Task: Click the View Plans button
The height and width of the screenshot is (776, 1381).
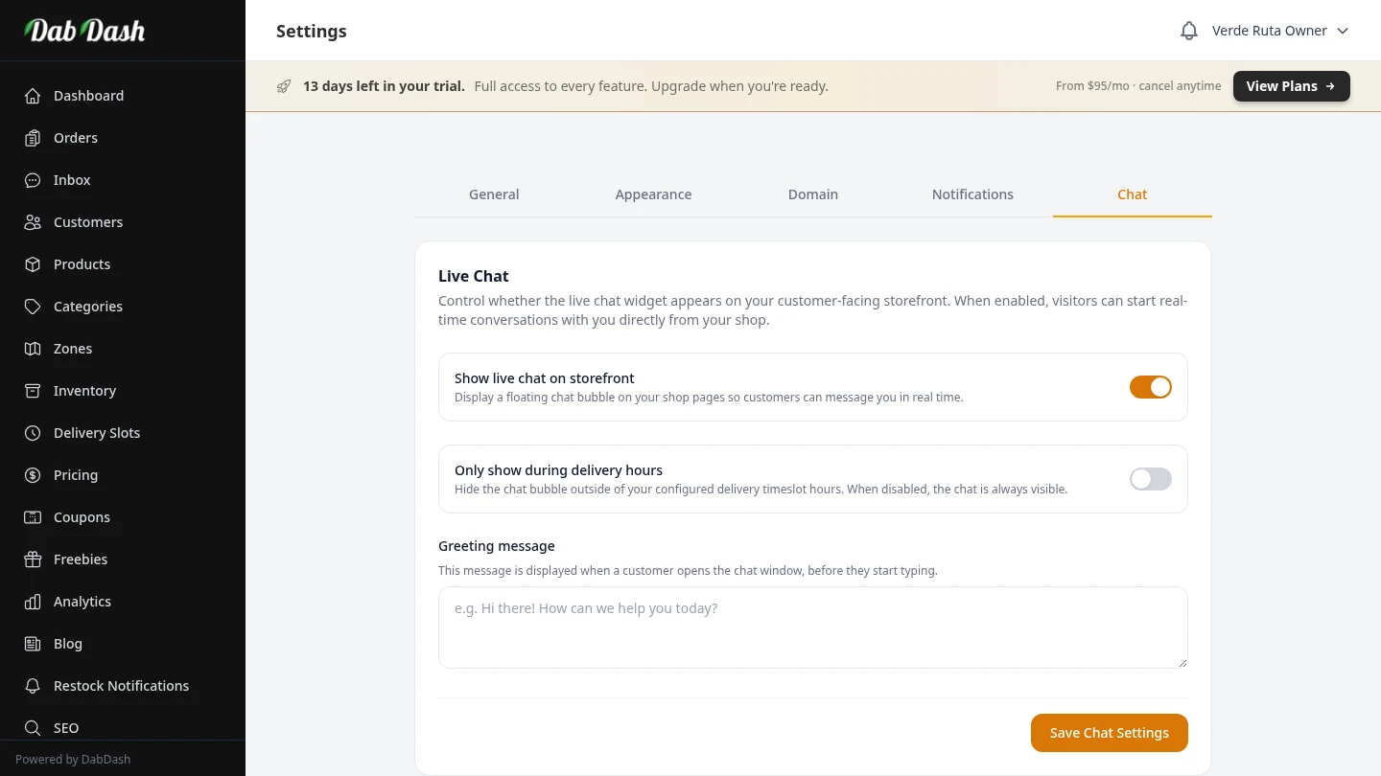Action: coord(1291,86)
